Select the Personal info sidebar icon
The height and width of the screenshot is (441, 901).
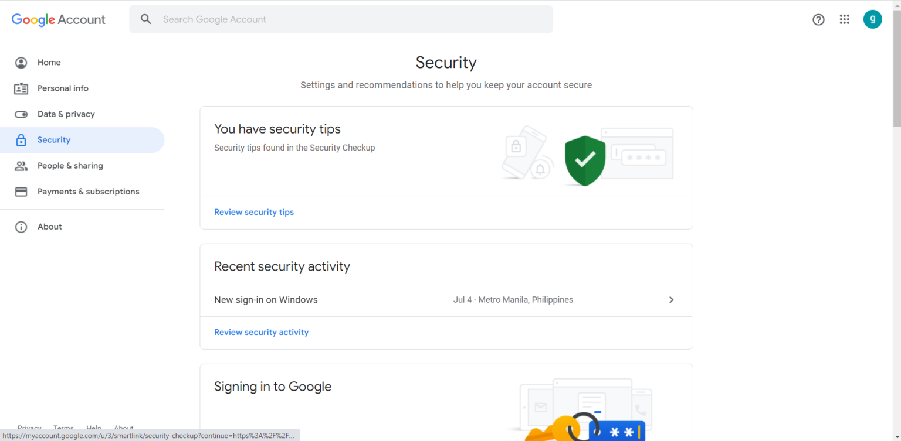(21, 88)
